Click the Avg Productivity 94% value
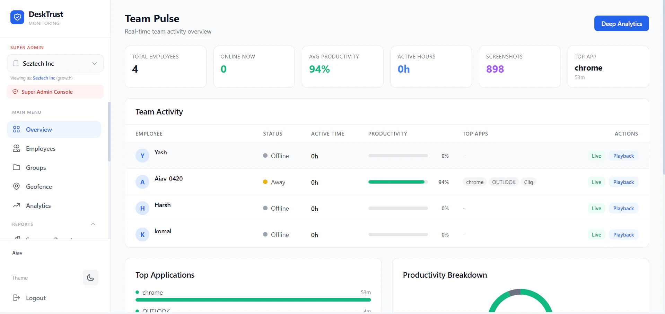This screenshot has width=665, height=314. (320, 69)
